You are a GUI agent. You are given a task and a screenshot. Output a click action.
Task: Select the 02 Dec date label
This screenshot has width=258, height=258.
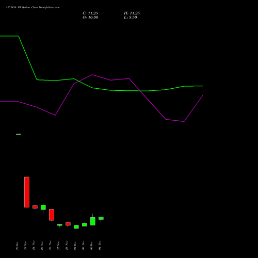[83, 246]
